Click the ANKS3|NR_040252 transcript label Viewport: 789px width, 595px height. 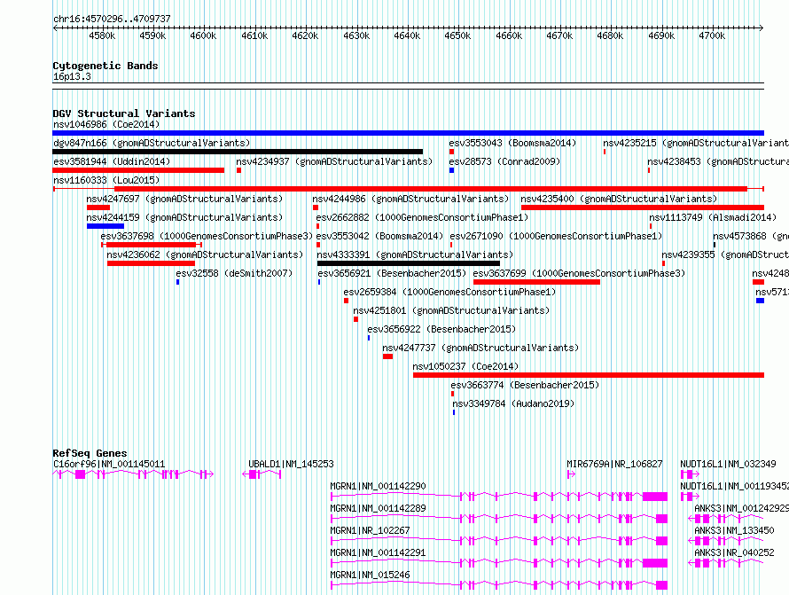pyautogui.click(x=734, y=552)
